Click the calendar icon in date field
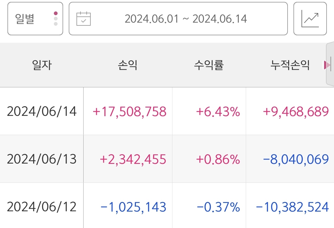Viewport: 334px width, 228px height. (x=83, y=19)
